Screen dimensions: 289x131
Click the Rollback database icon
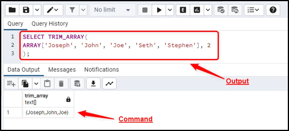pyautogui.click(x=234, y=10)
